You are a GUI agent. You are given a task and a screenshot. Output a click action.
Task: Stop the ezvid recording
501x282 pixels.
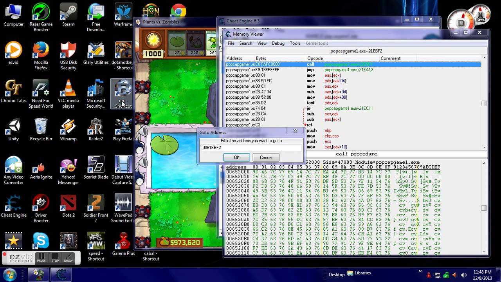55,258
